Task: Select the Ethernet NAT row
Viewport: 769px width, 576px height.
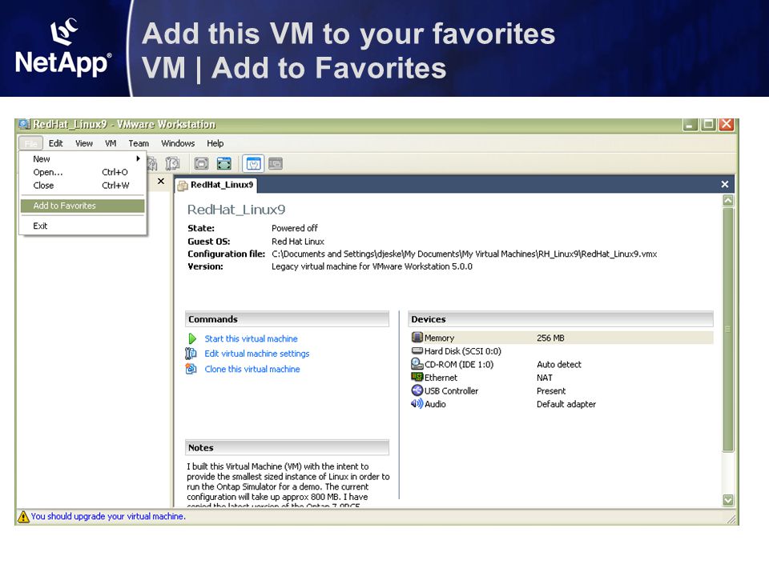Action: pos(561,377)
